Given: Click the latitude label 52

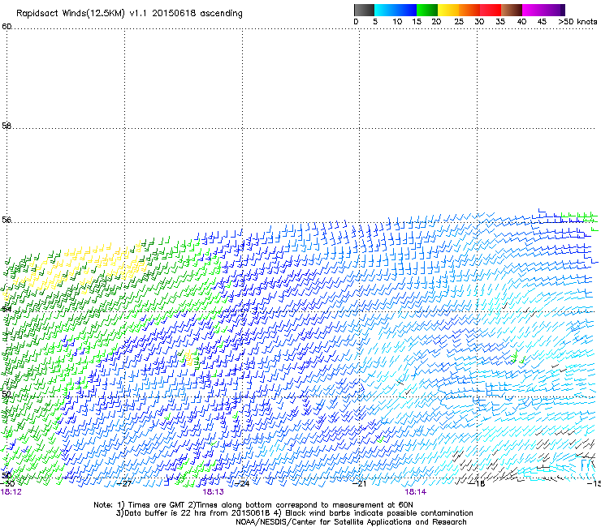Looking at the screenshot, I should click(x=6, y=393).
